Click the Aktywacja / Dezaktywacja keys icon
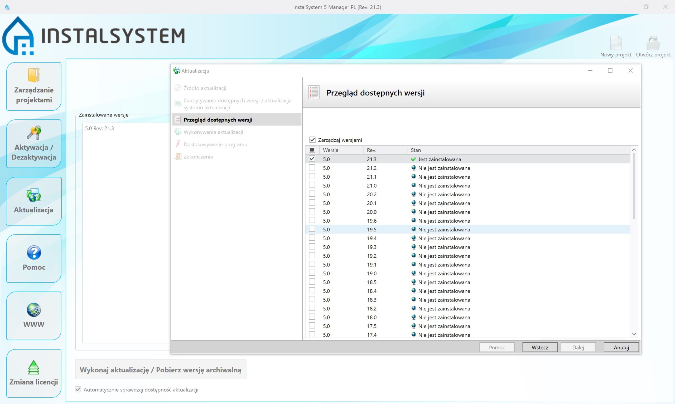This screenshot has width=675, height=404. point(34,133)
